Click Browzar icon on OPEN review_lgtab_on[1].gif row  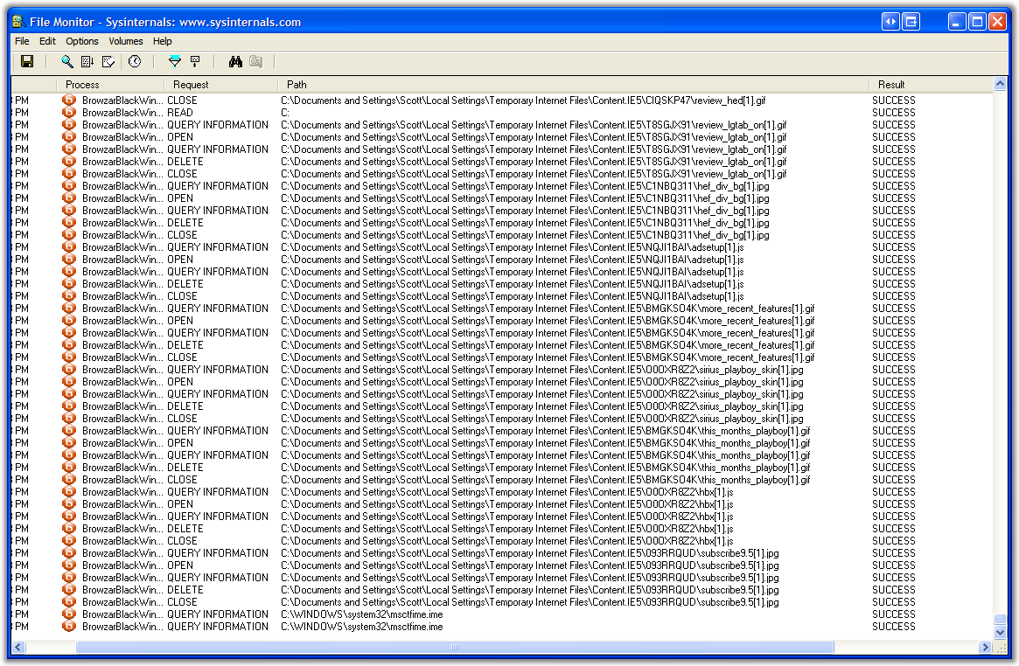69,137
